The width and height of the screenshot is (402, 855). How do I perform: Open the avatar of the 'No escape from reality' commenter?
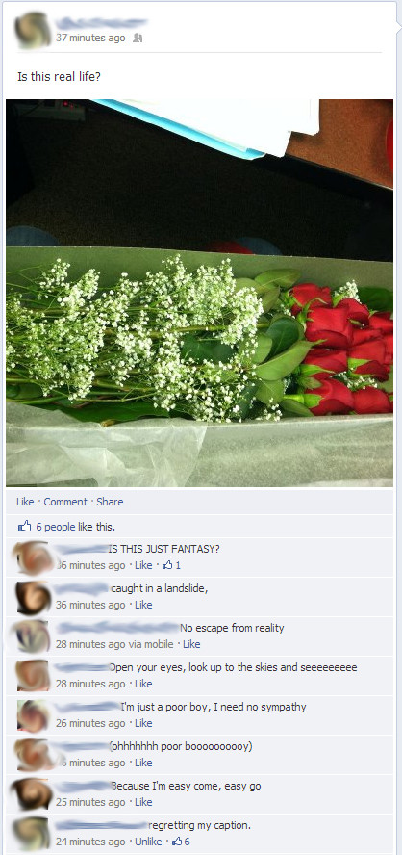click(x=34, y=636)
